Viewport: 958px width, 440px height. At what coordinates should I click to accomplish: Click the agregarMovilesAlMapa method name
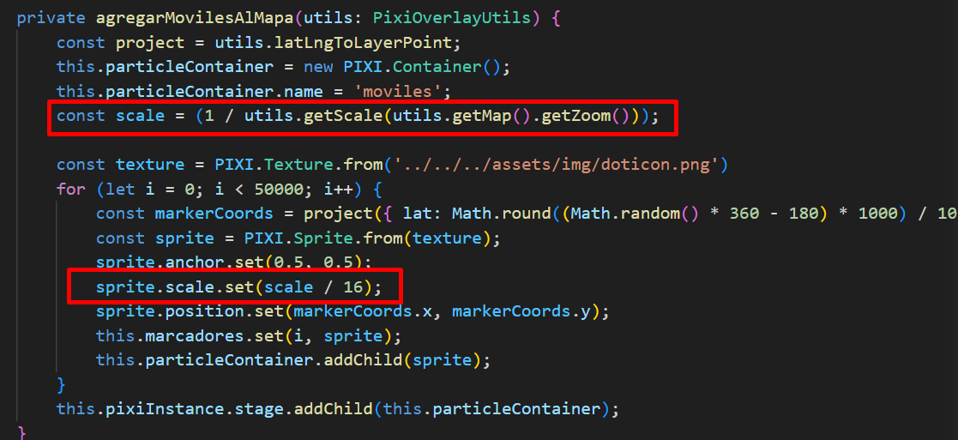pos(196,18)
